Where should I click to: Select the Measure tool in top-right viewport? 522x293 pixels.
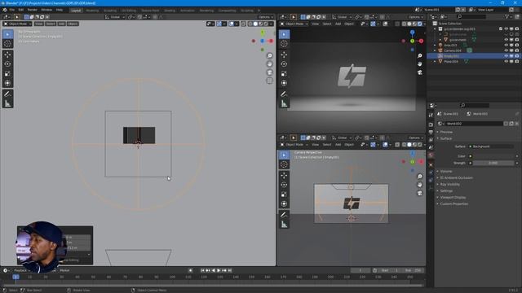[x=284, y=103]
